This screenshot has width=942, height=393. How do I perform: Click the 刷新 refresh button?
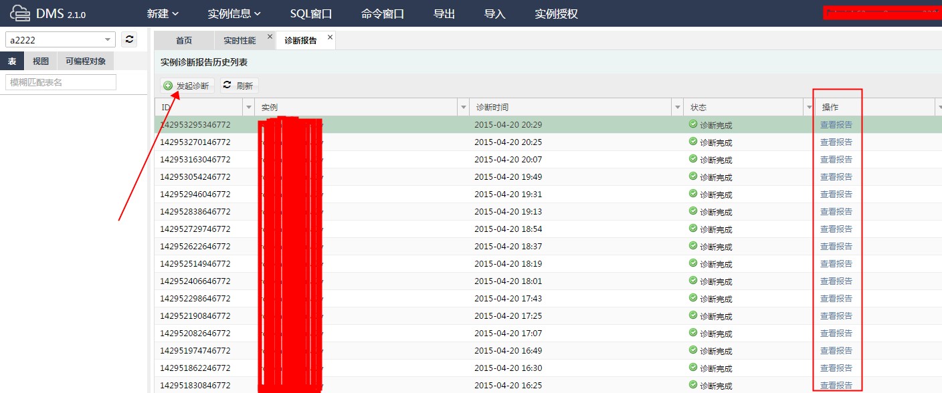(239, 86)
